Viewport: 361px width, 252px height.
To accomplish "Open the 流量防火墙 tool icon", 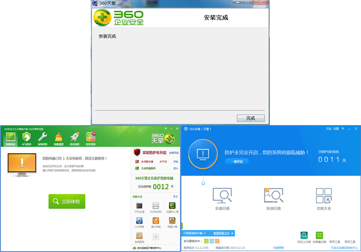I will [172, 207].
